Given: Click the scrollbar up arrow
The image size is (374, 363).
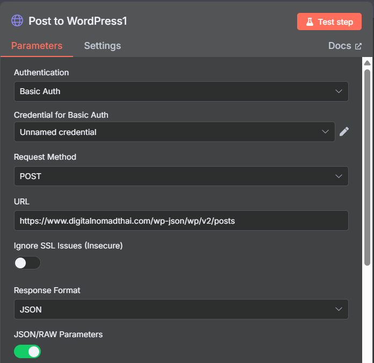Looking at the screenshot, I should (367, 63).
